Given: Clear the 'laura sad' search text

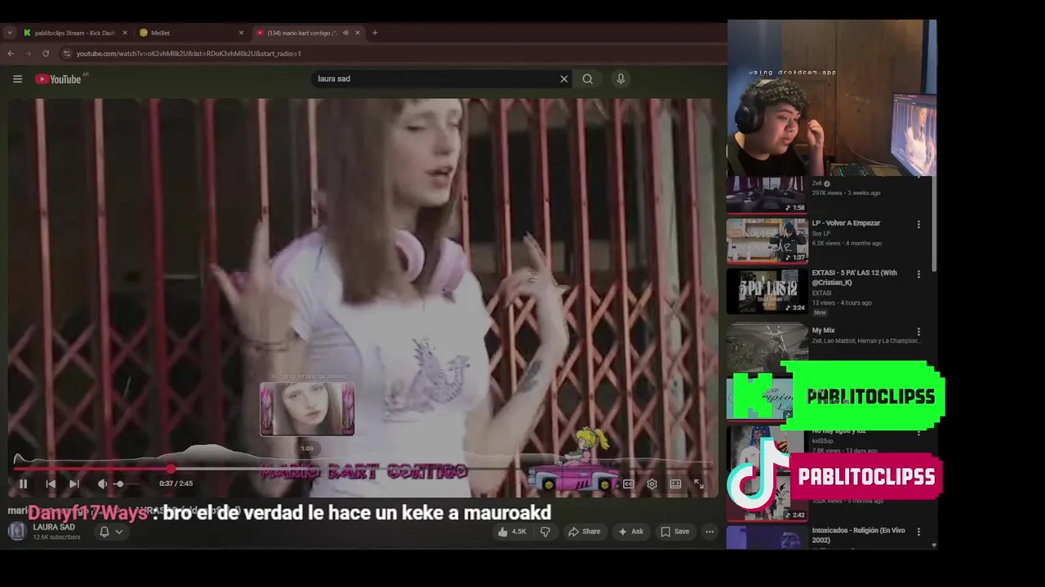Looking at the screenshot, I should tap(563, 79).
